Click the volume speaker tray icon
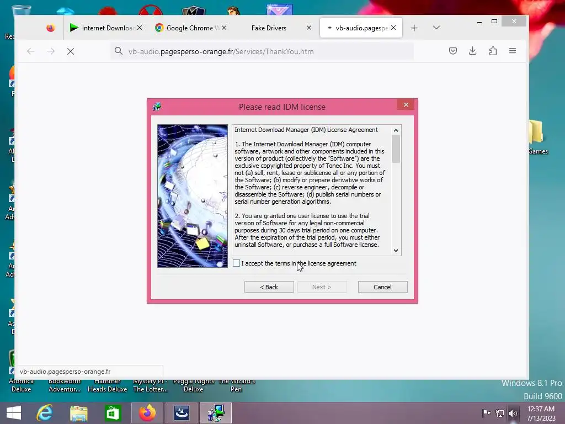Screen dimensions: 565x424 pyautogui.click(x=513, y=413)
